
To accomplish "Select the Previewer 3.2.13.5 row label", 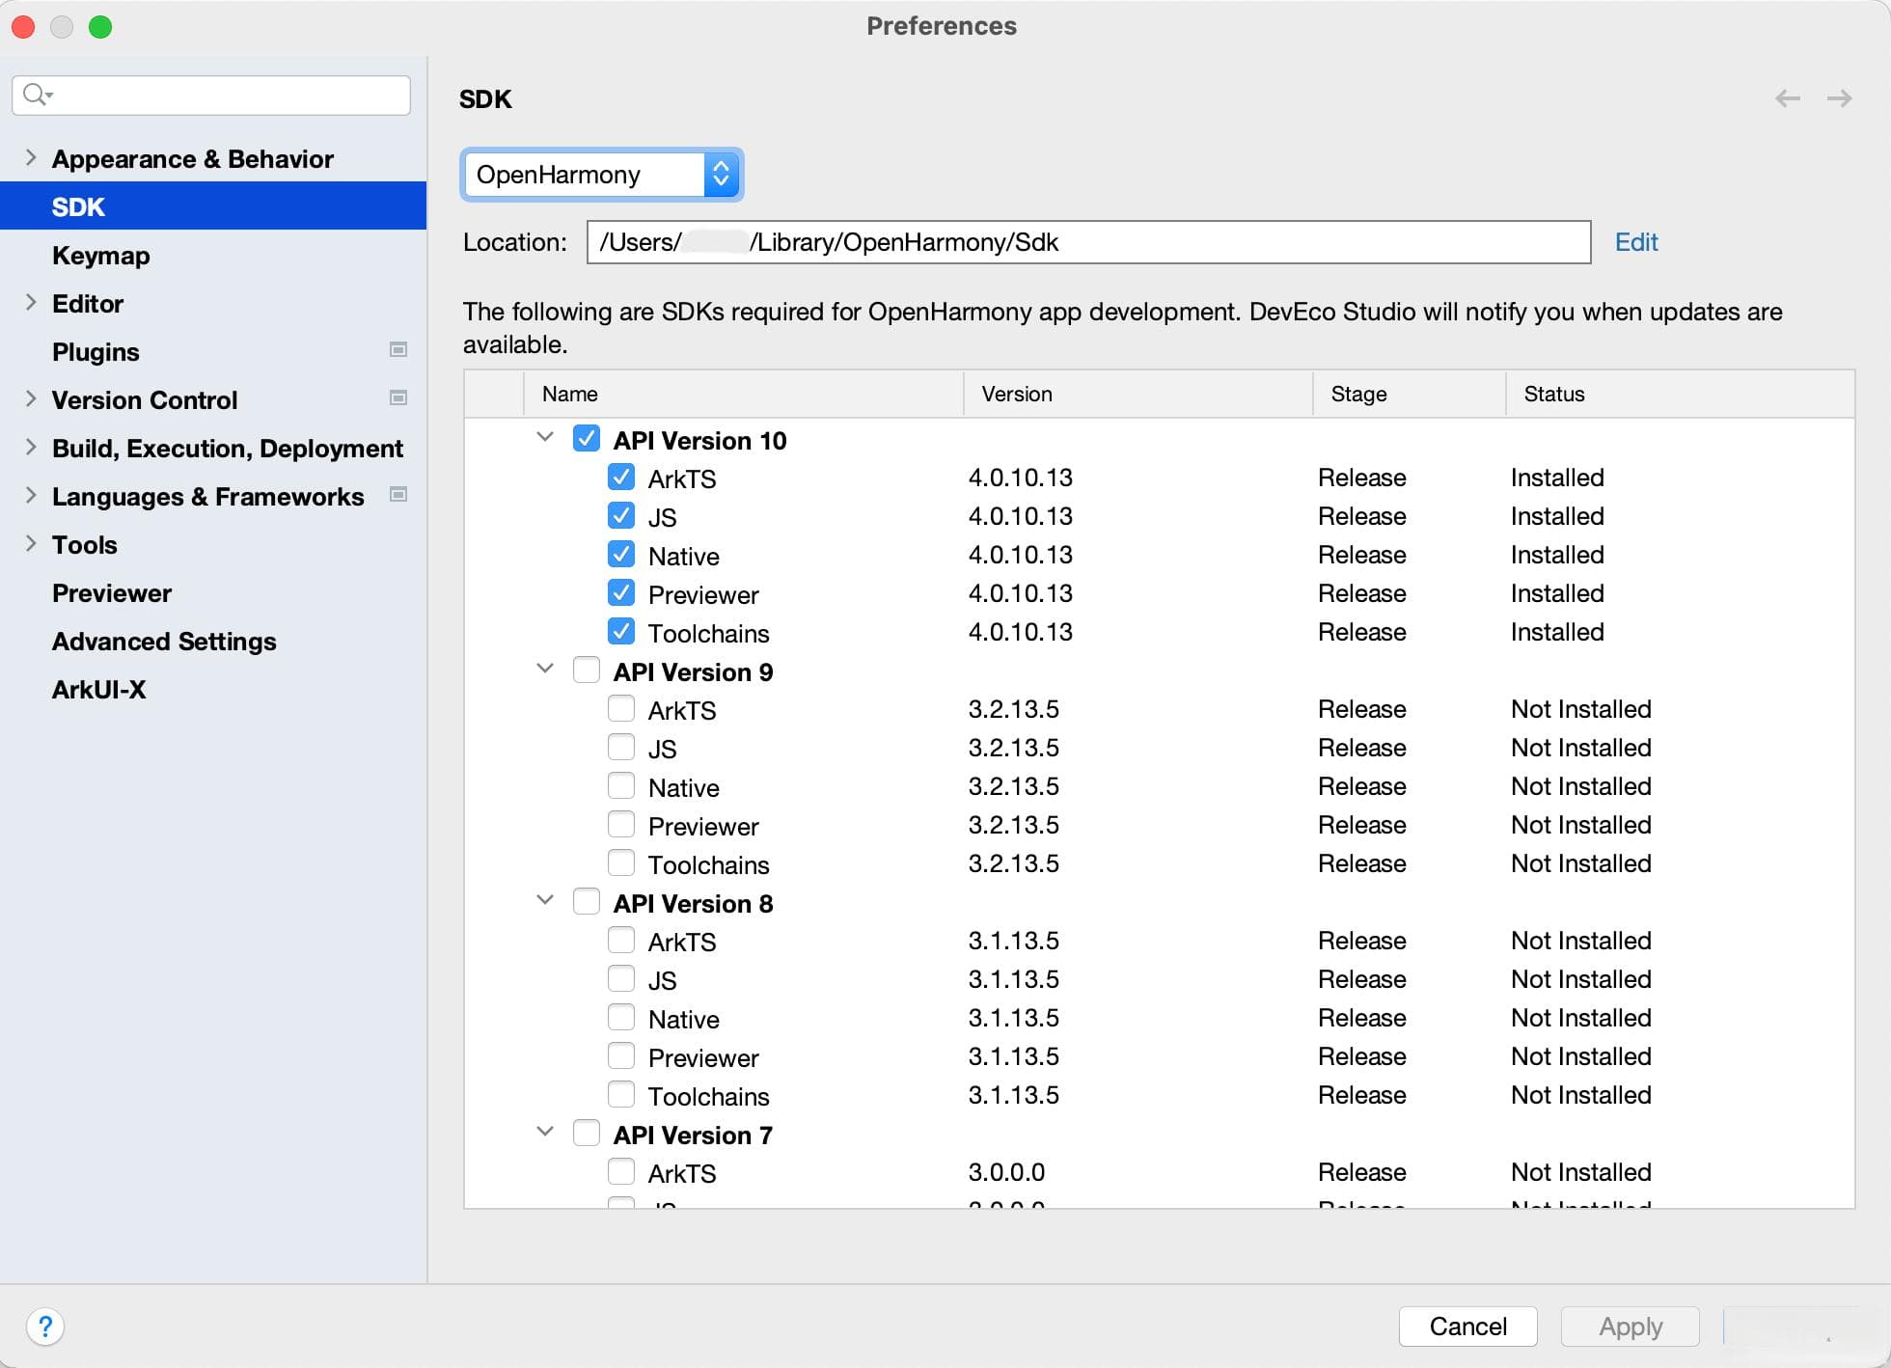I will [x=703, y=826].
